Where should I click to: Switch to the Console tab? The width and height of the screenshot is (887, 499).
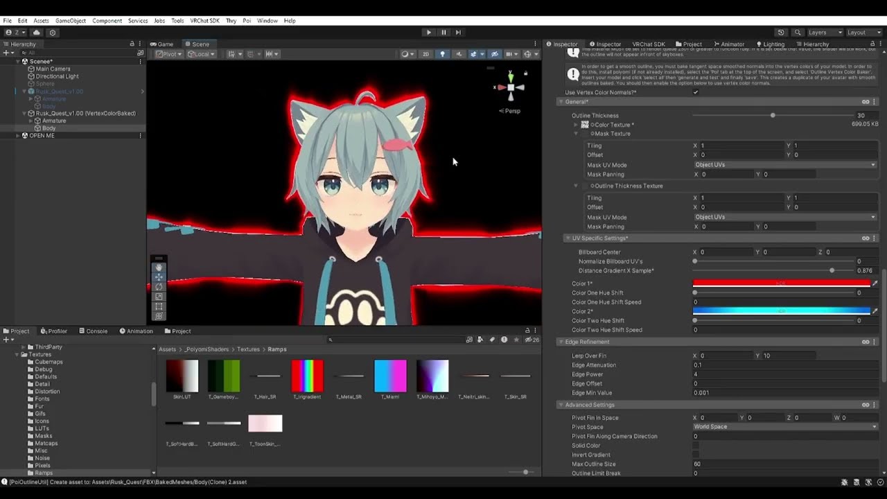[x=93, y=331]
